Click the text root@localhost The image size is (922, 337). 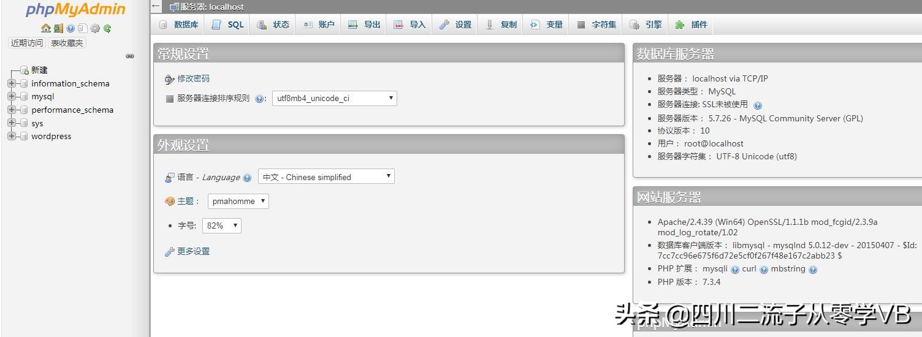coord(714,143)
